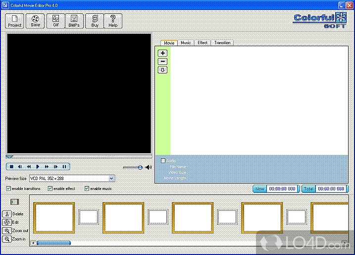Remove item with minus button
Viewport: 355px width, 255px height.
coord(162,62)
